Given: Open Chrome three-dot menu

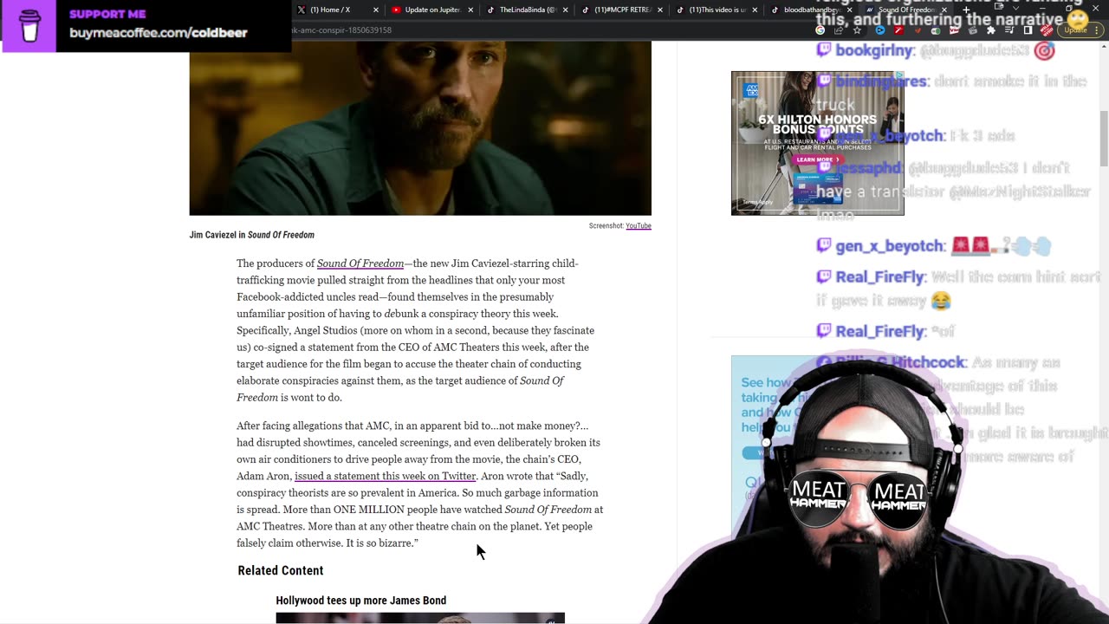Looking at the screenshot, I should pyautogui.click(x=1096, y=30).
